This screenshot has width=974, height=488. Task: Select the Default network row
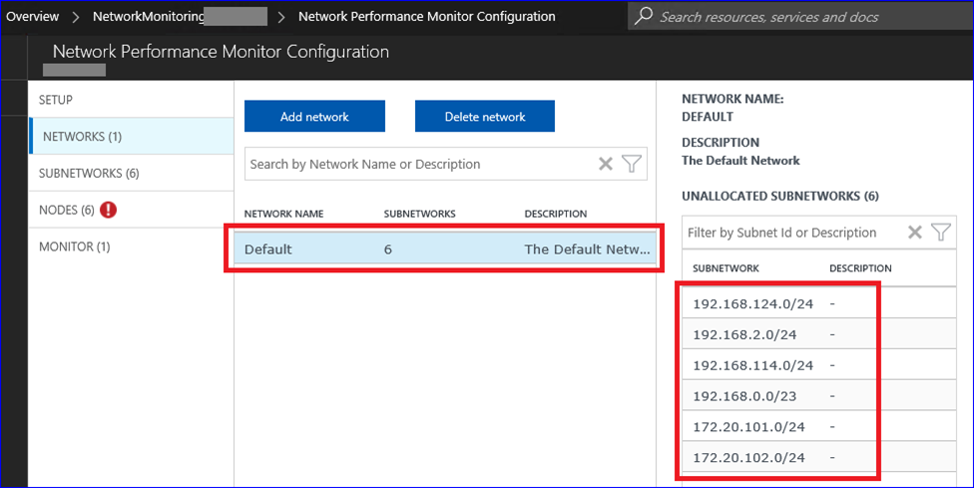click(446, 249)
